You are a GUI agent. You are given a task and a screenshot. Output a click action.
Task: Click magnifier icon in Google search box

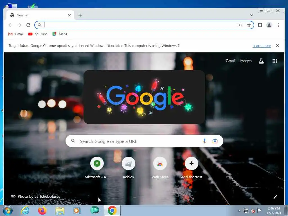tap(73, 141)
